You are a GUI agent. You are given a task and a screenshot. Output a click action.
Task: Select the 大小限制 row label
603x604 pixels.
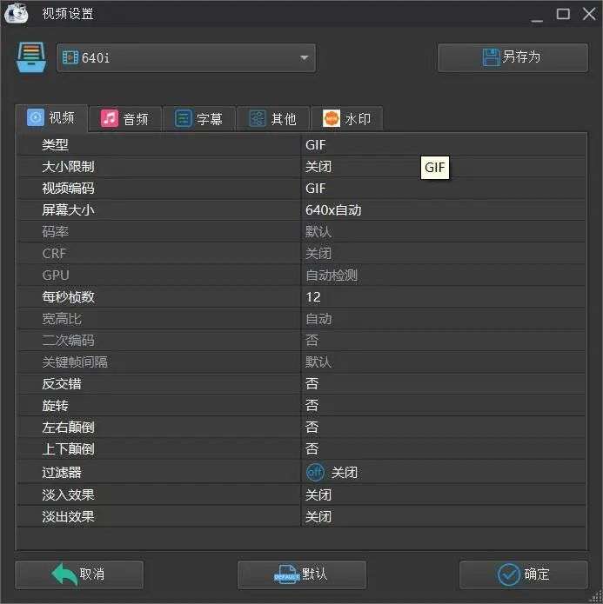click(x=68, y=166)
